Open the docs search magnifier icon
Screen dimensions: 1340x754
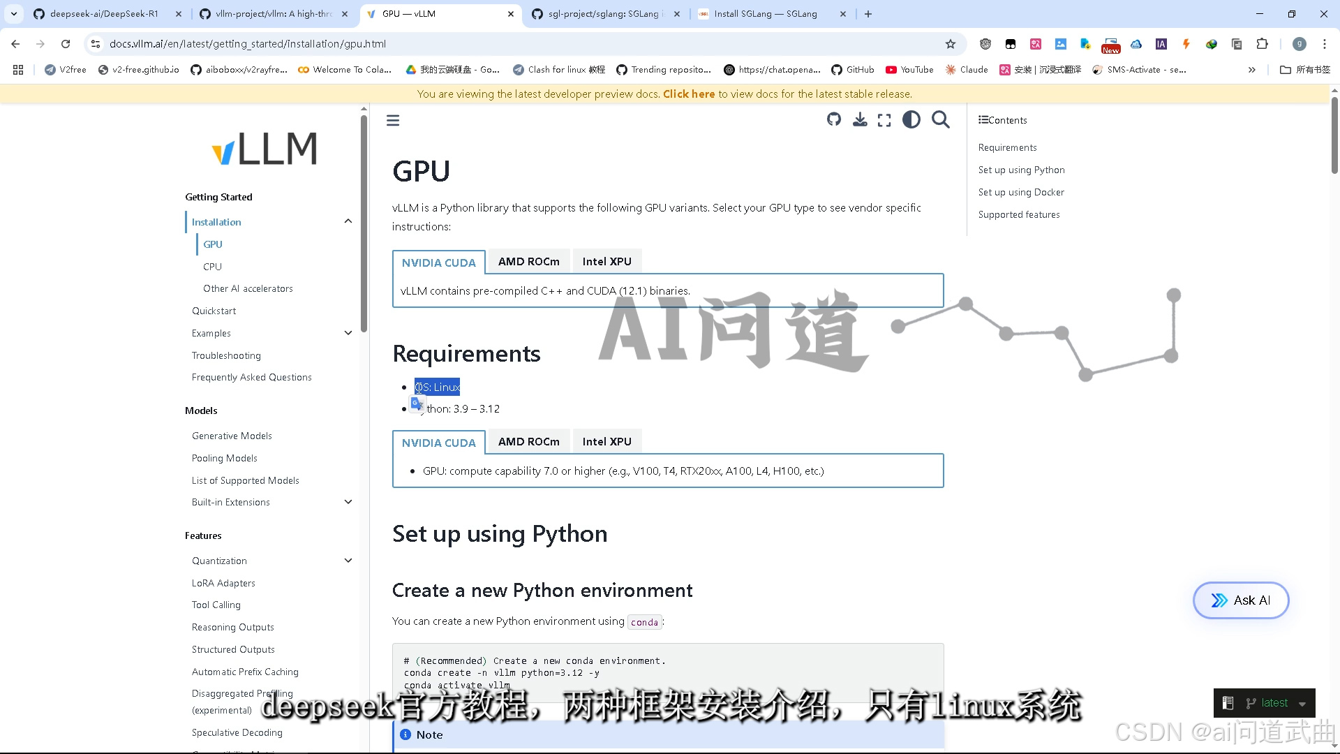(x=941, y=120)
